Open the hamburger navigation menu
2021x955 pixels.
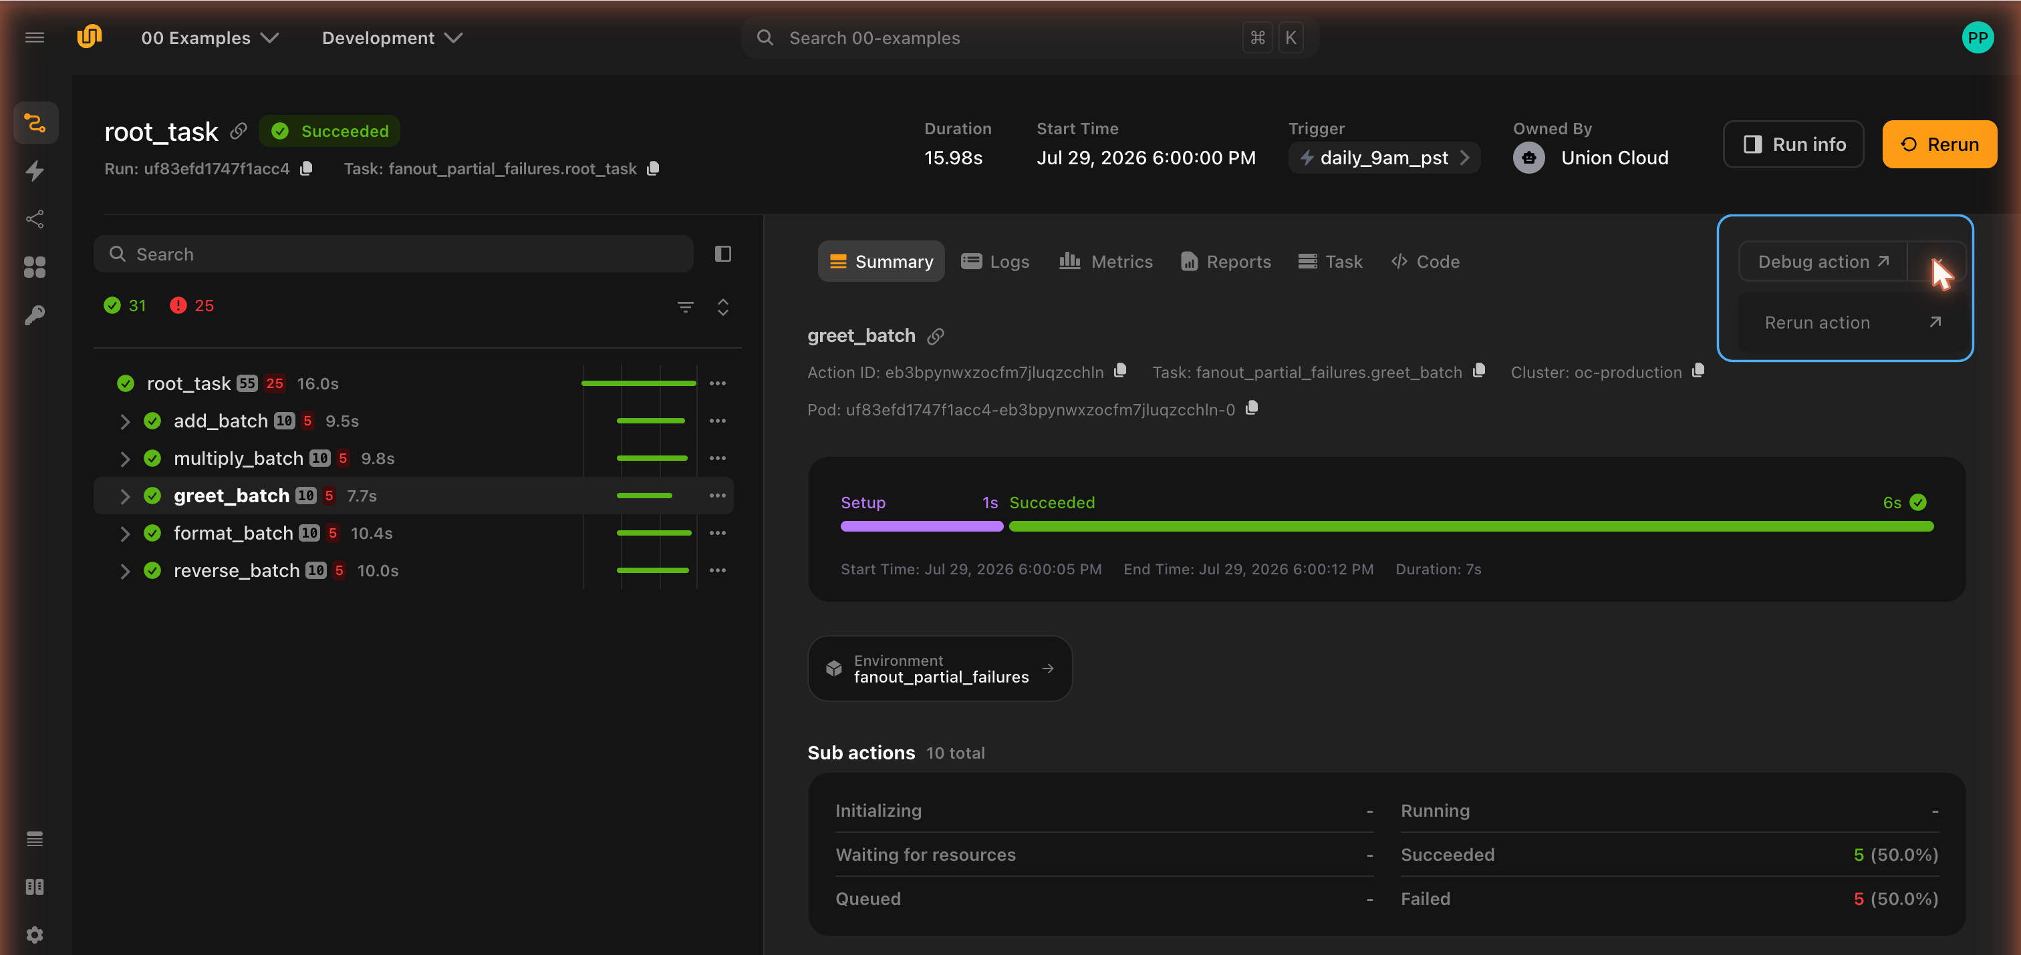[x=35, y=37]
